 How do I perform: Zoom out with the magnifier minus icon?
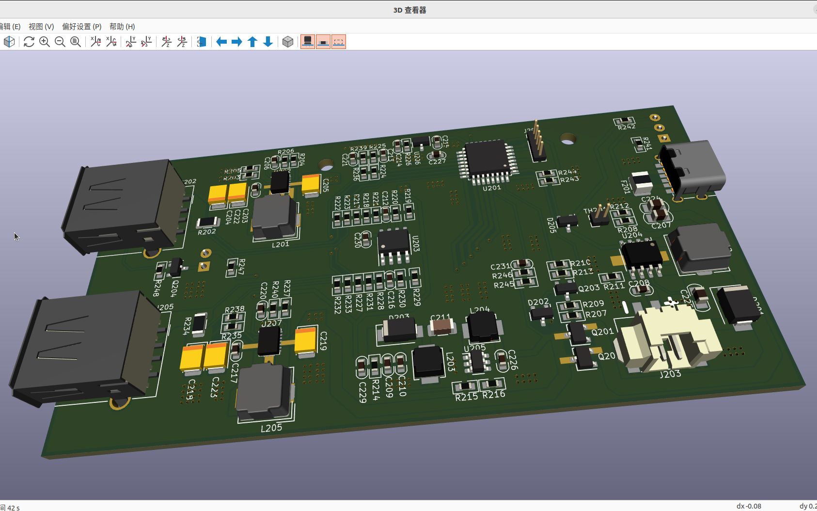pyautogui.click(x=60, y=42)
